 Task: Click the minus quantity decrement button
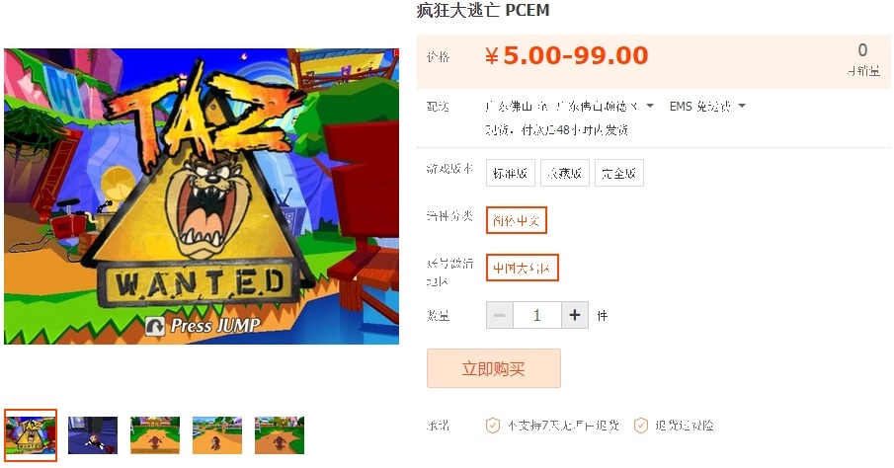(x=500, y=315)
